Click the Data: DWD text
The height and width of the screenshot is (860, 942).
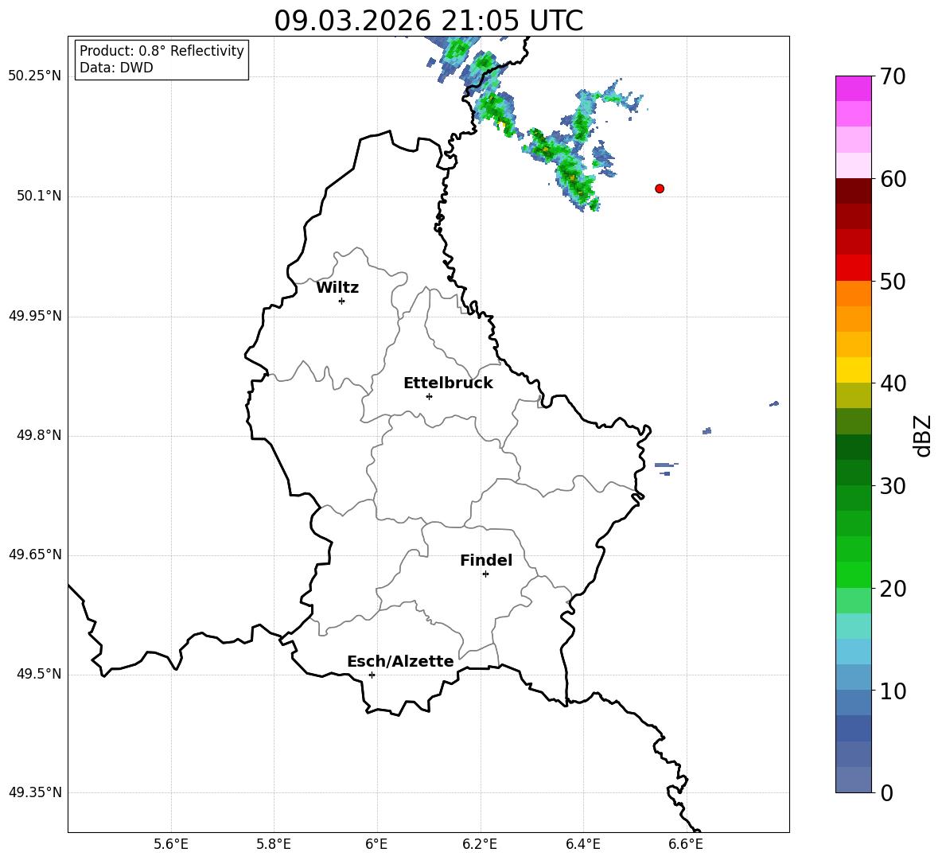click(116, 68)
